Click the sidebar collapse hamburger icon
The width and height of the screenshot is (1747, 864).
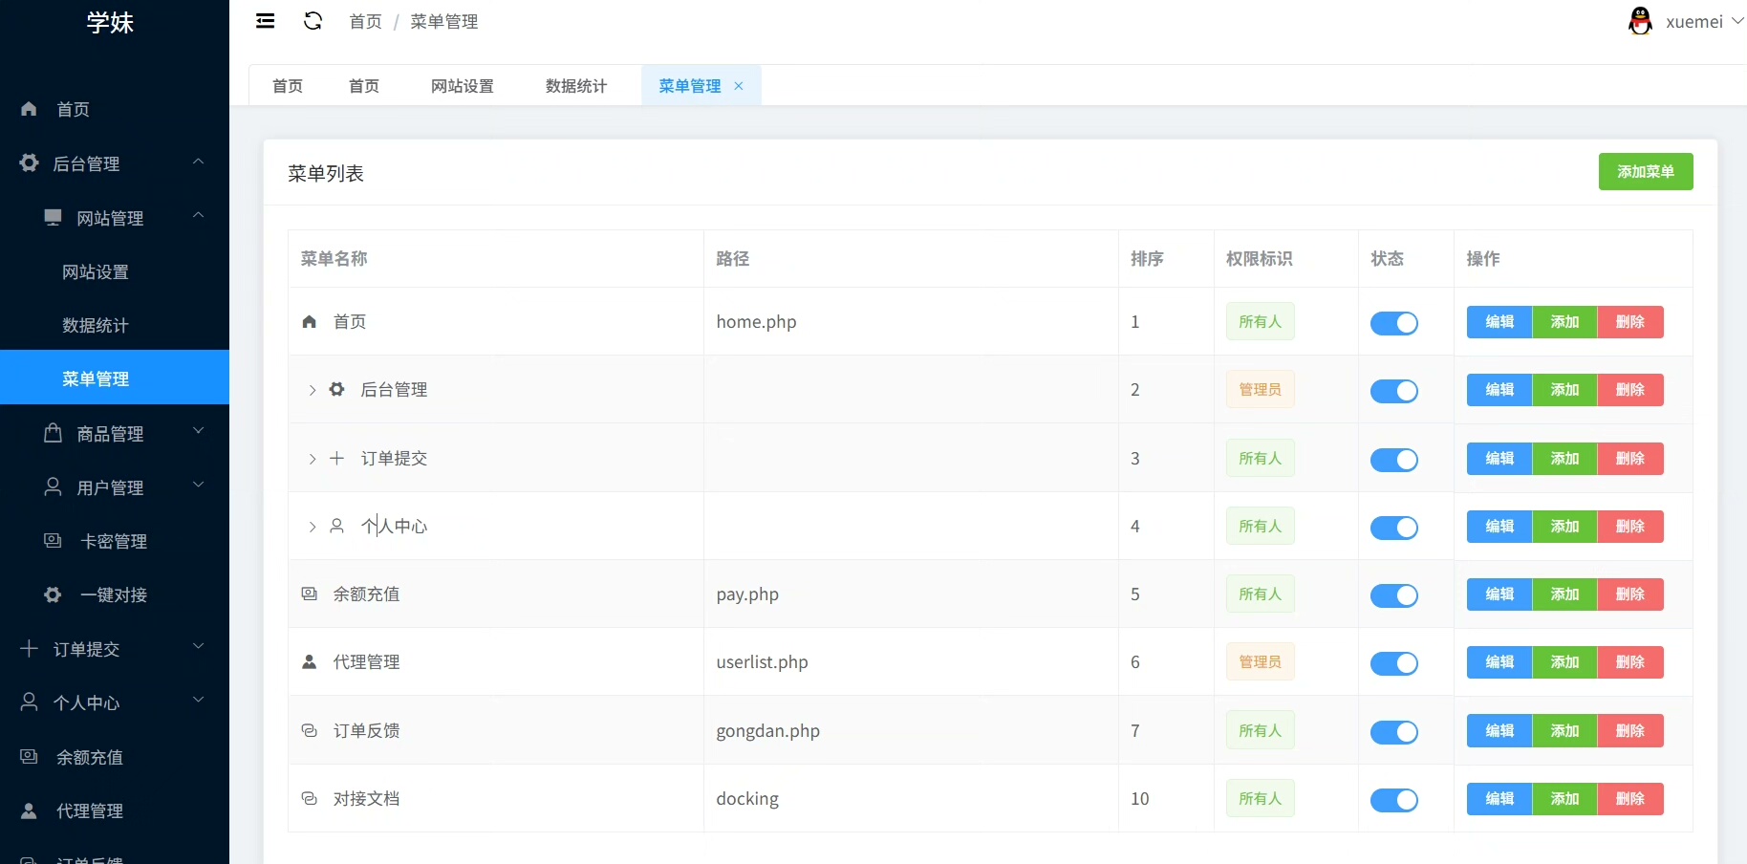pyautogui.click(x=266, y=21)
